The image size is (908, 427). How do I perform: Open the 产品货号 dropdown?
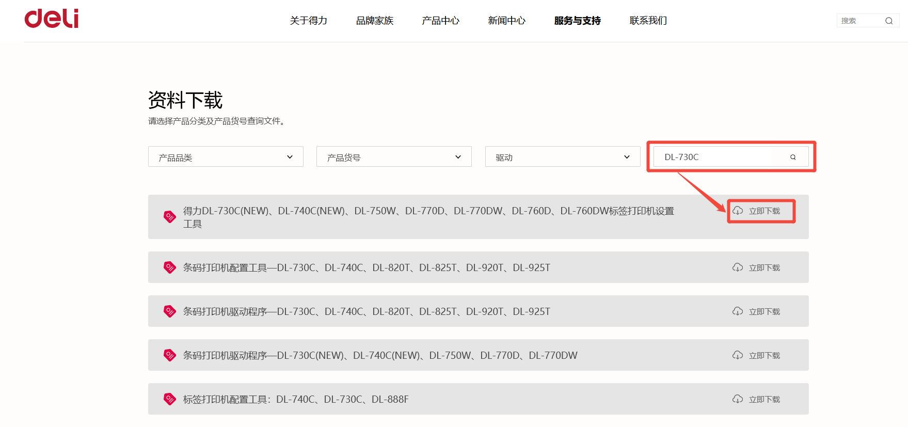pos(394,157)
